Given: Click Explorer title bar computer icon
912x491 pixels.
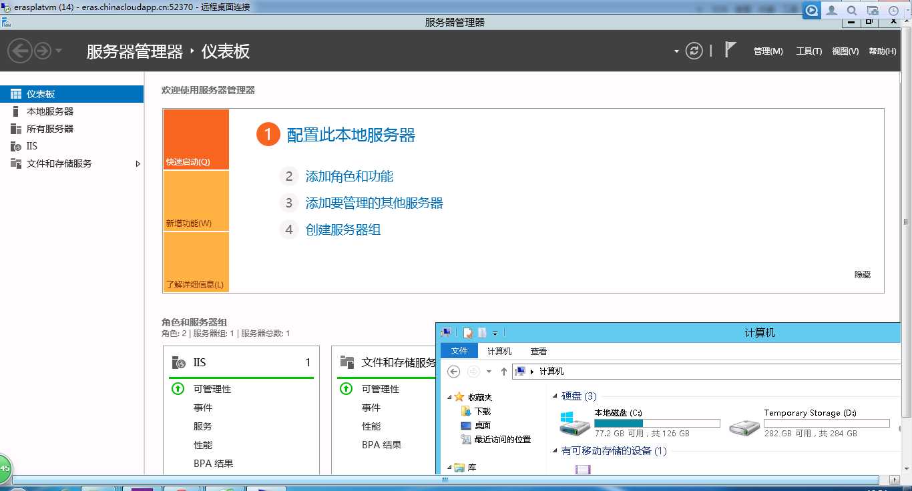Looking at the screenshot, I should click(446, 332).
